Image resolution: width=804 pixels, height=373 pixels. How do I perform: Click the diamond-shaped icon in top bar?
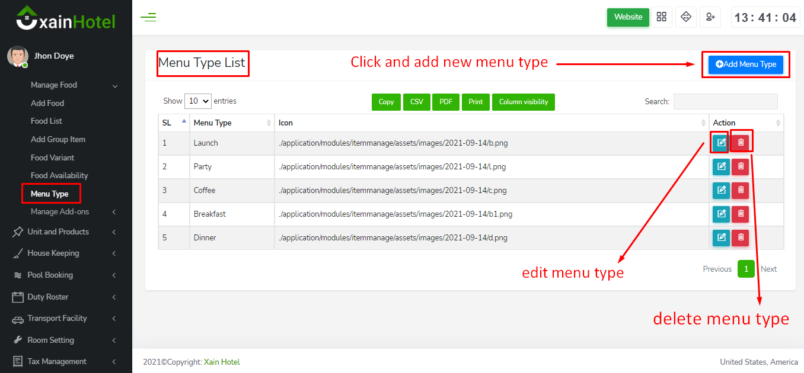pyautogui.click(x=686, y=17)
